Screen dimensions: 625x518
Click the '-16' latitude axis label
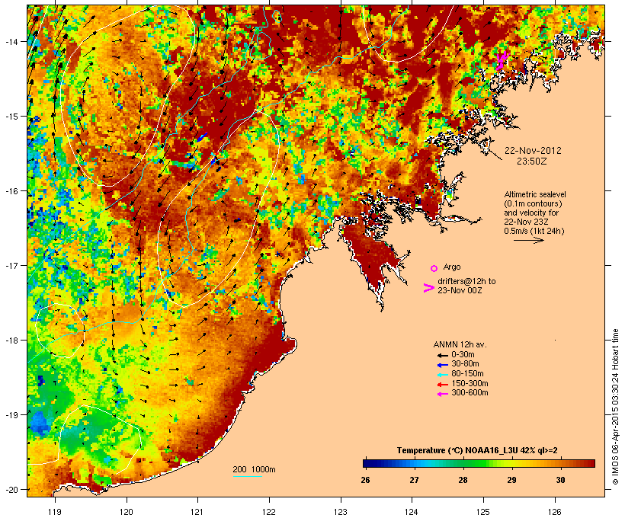(x=11, y=191)
